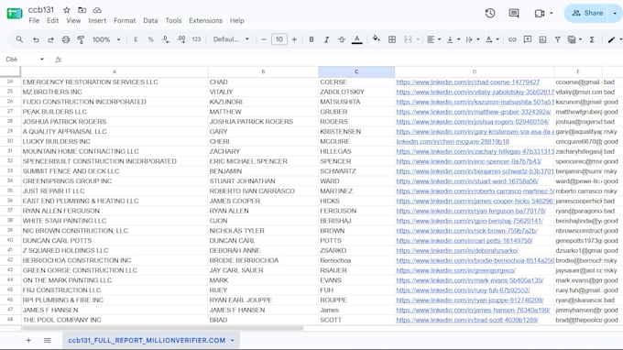Open the comments panel icon
The image size is (623, 350).
point(514,13)
